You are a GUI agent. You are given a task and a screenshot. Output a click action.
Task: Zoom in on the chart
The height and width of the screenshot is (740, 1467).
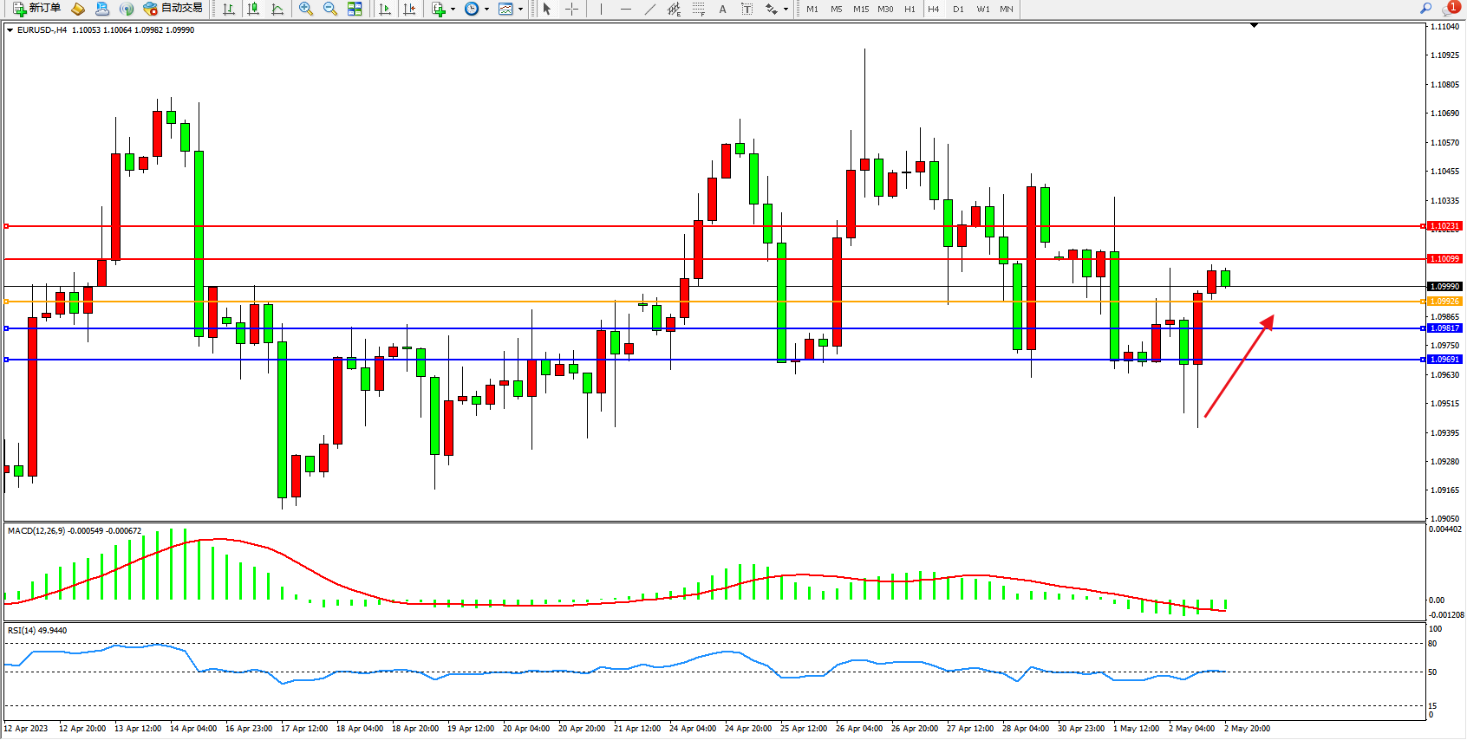click(306, 9)
